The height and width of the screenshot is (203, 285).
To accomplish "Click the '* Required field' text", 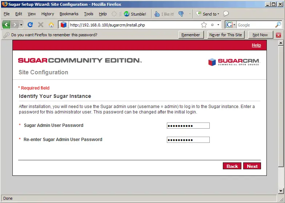I will (x=34, y=88).
